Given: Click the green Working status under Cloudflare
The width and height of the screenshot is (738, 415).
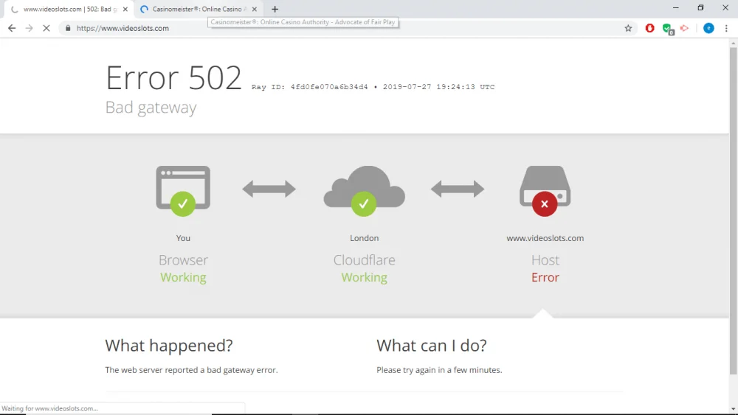Looking at the screenshot, I should click(x=365, y=278).
